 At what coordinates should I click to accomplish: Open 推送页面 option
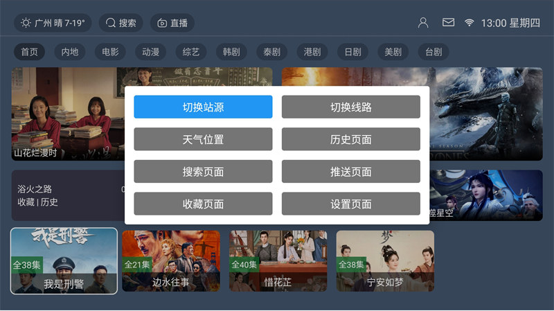click(351, 171)
